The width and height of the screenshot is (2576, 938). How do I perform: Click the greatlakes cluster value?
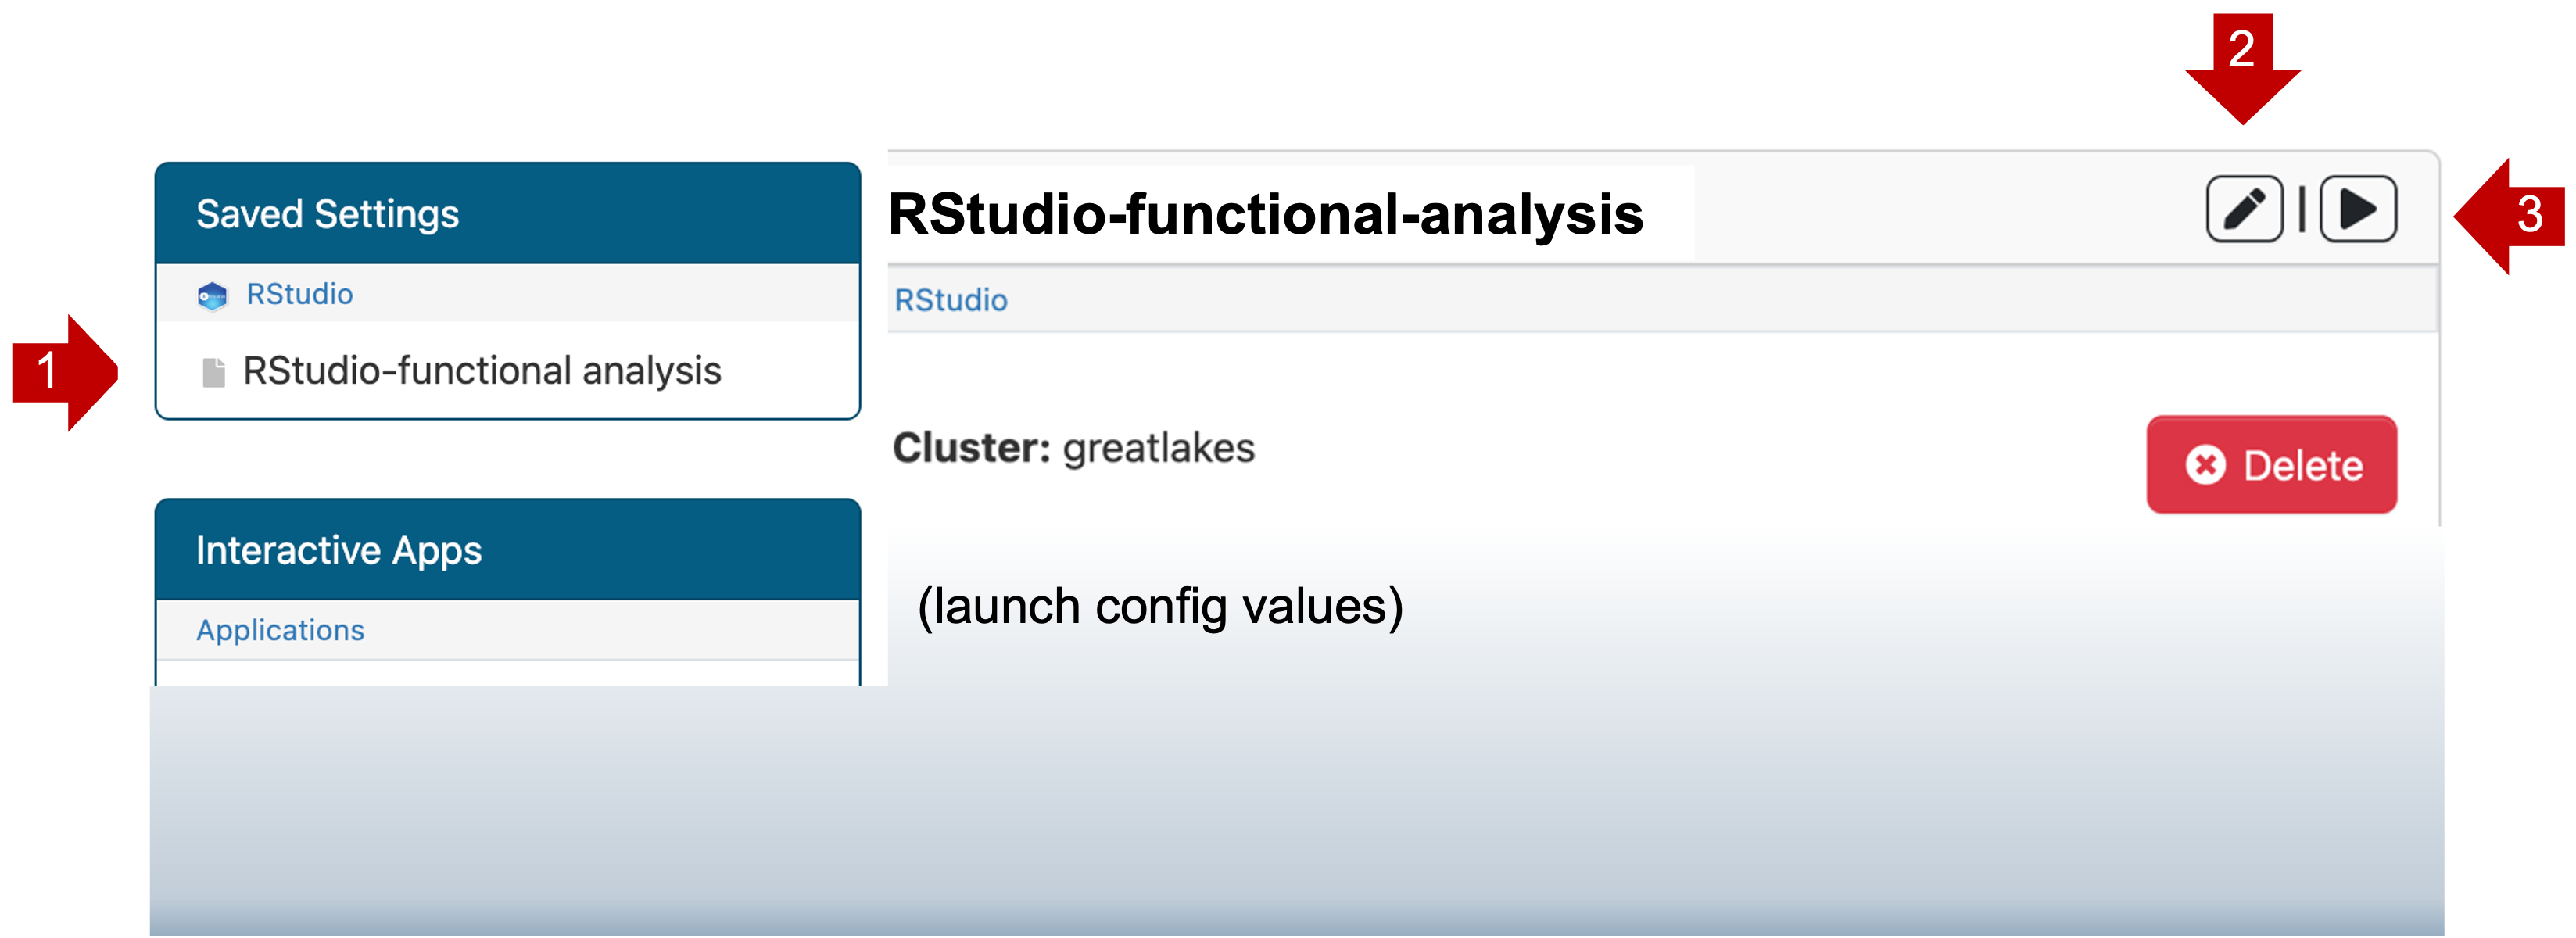[1158, 448]
